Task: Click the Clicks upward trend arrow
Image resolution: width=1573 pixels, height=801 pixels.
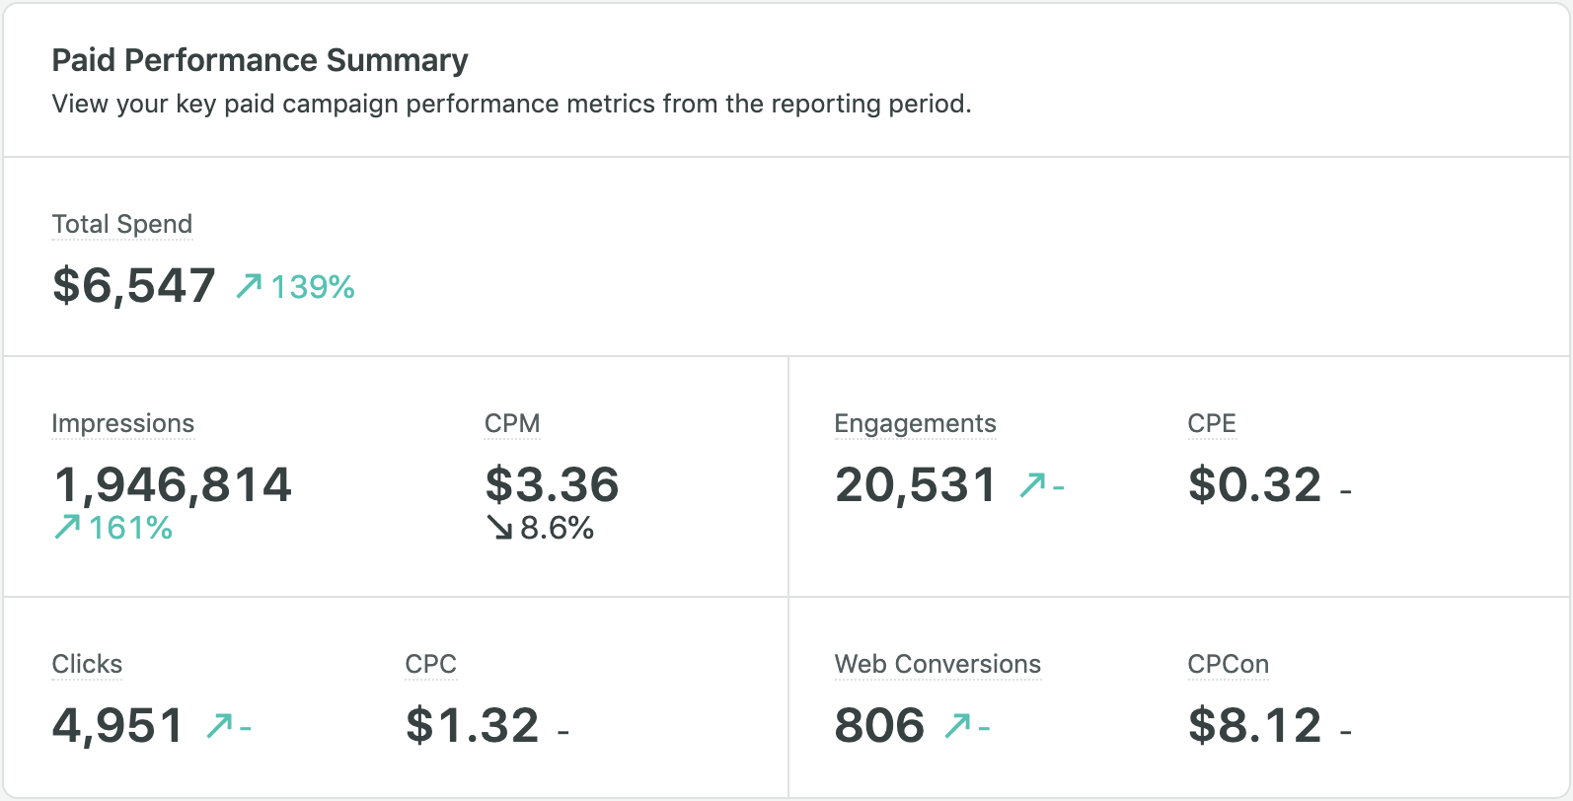Action: click(219, 726)
